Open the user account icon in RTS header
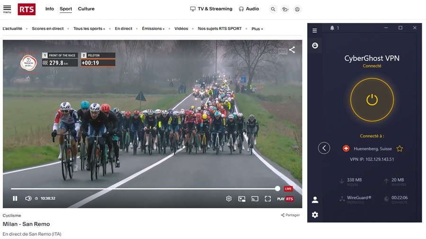The width and height of the screenshot is (426, 239). click(x=297, y=9)
